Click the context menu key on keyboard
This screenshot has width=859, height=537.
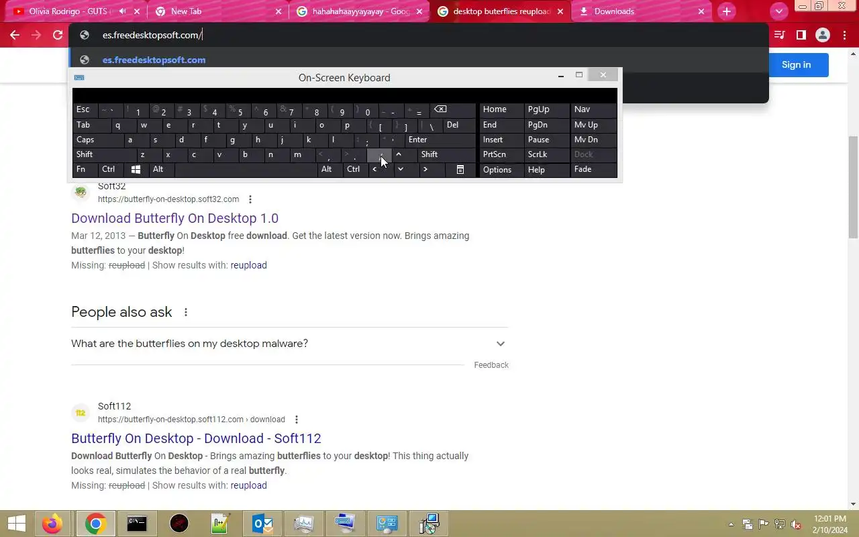460,170
